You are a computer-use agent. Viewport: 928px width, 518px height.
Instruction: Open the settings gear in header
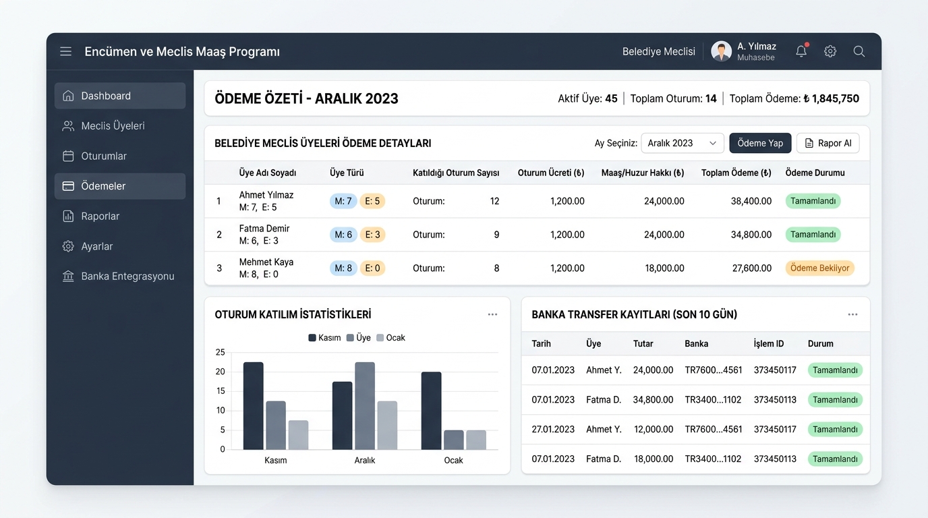(x=830, y=51)
